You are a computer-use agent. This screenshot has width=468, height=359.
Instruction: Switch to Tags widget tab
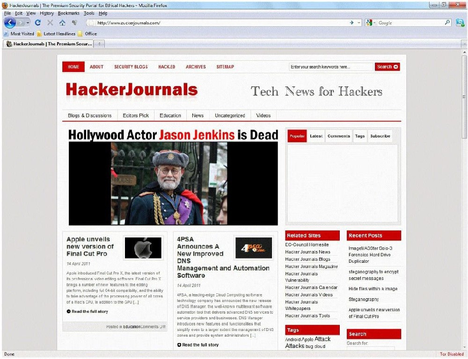(x=360, y=136)
